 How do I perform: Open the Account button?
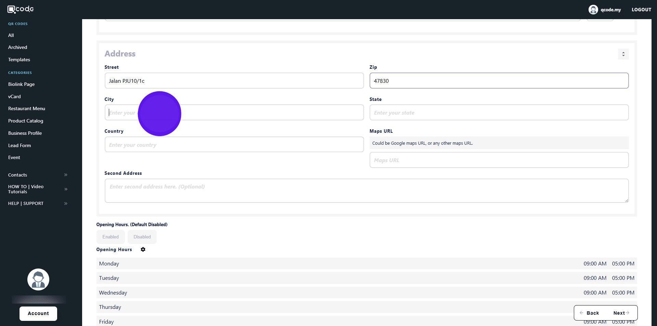(x=38, y=314)
